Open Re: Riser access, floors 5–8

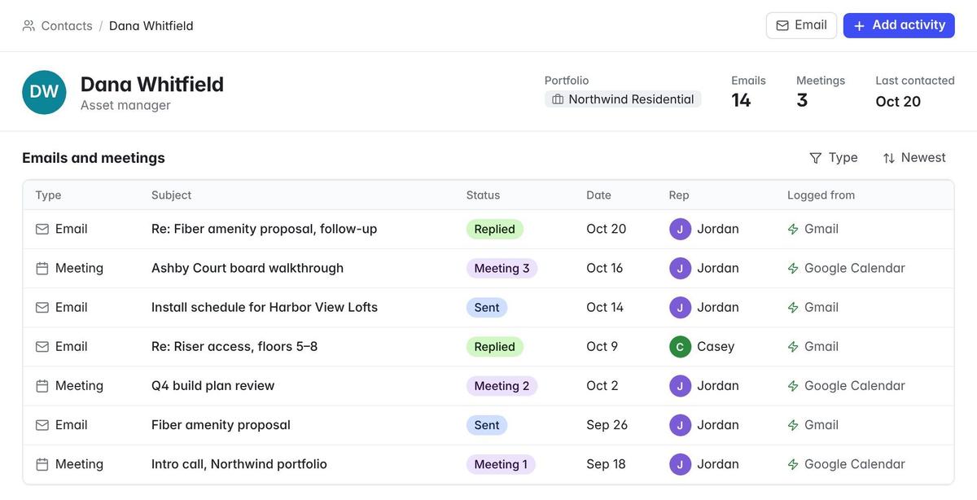(x=234, y=346)
